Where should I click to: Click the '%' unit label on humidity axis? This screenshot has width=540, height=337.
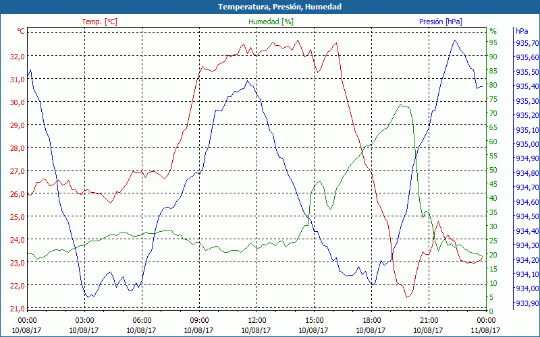point(493,31)
